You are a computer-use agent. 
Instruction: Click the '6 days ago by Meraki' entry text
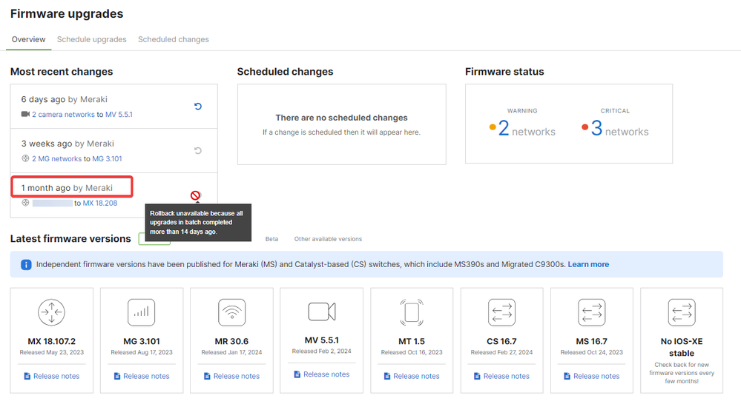(x=65, y=99)
